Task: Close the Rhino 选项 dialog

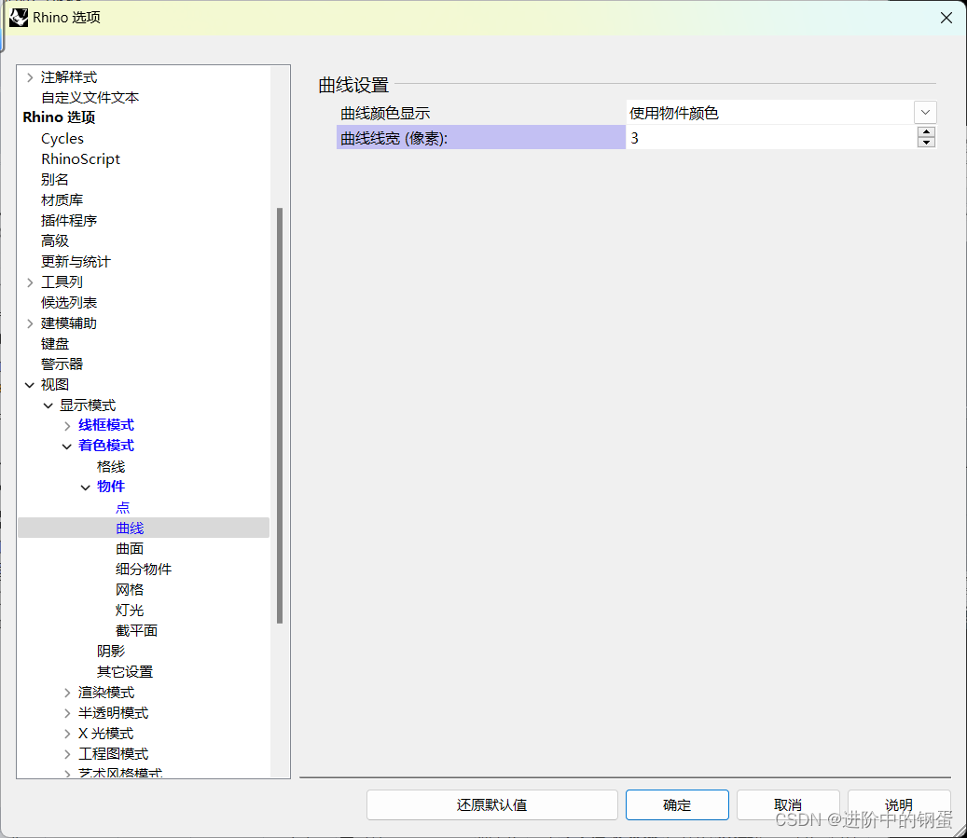Action: [946, 18]
